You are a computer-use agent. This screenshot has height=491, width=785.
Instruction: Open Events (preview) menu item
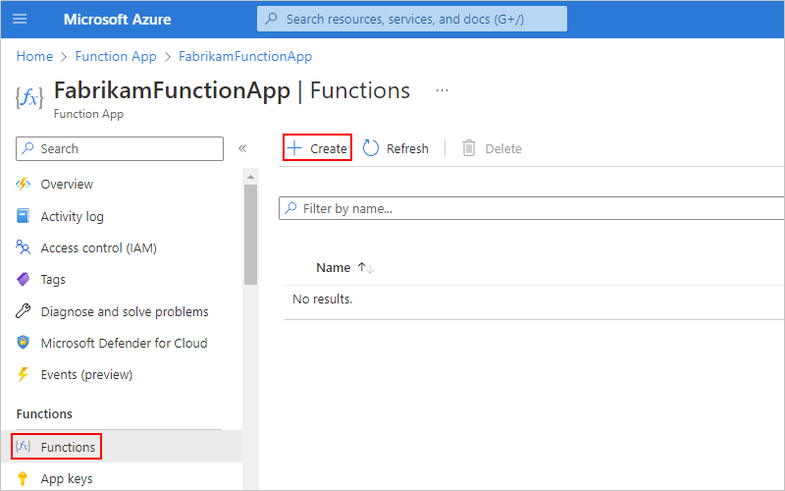[86, 375]
